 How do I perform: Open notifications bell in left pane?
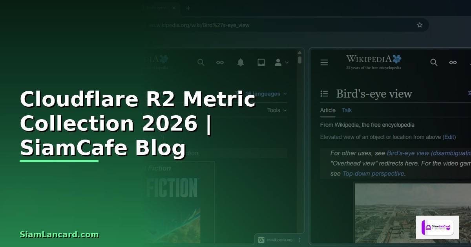tap(241, 62)
